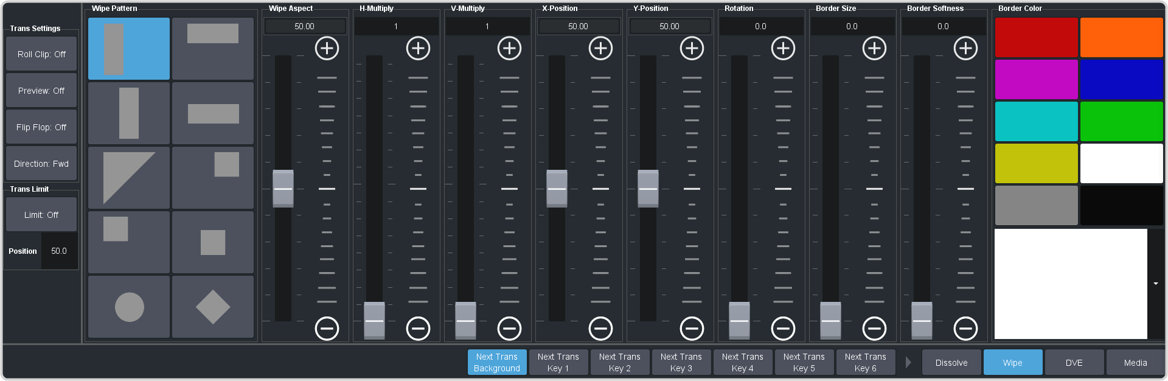Screen dimensions: 1168x381
Task: Select Next Trans Key 5
Action: pyautogui.click(x=804, y=362)
